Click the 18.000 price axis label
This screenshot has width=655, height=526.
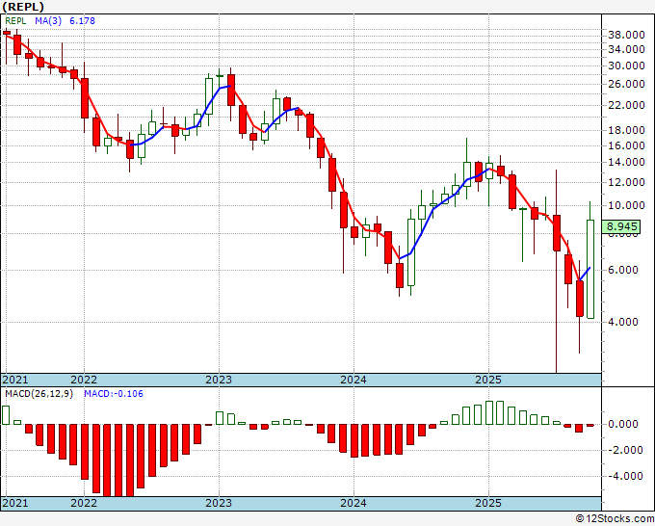click(x=626, y=130)
